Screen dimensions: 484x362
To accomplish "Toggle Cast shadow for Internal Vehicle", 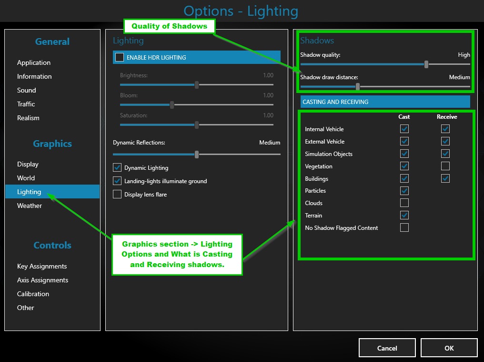I will 404,129.
